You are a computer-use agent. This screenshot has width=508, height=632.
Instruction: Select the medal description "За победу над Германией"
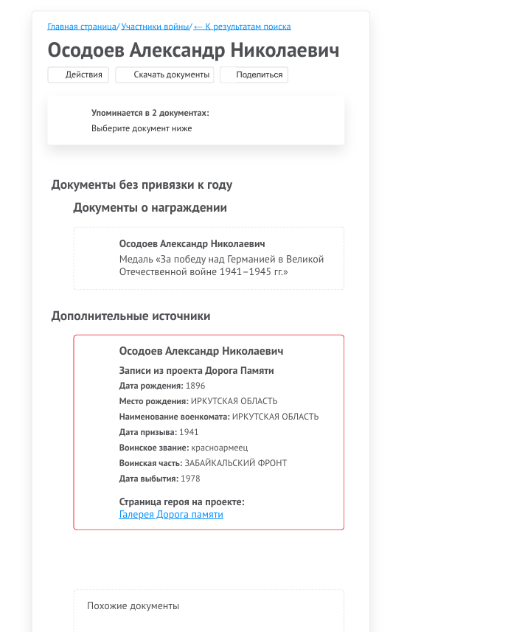(x=221, y=260)
